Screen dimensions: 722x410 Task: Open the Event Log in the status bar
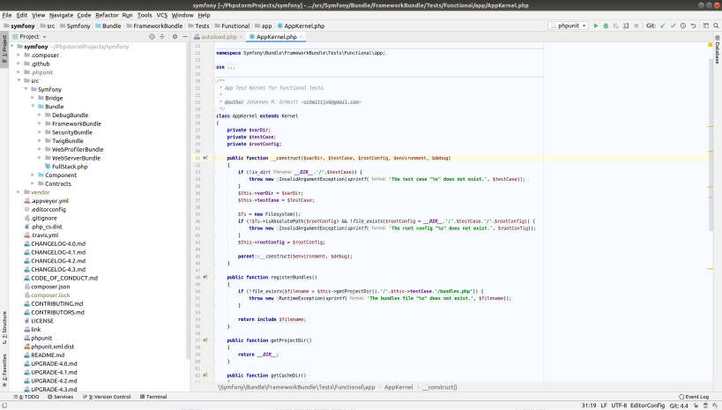695,397
